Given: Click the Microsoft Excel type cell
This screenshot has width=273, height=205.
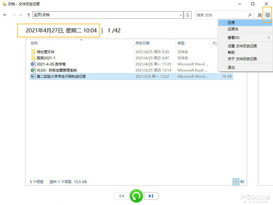Looking at the screenshot, I should pos(192,70).
